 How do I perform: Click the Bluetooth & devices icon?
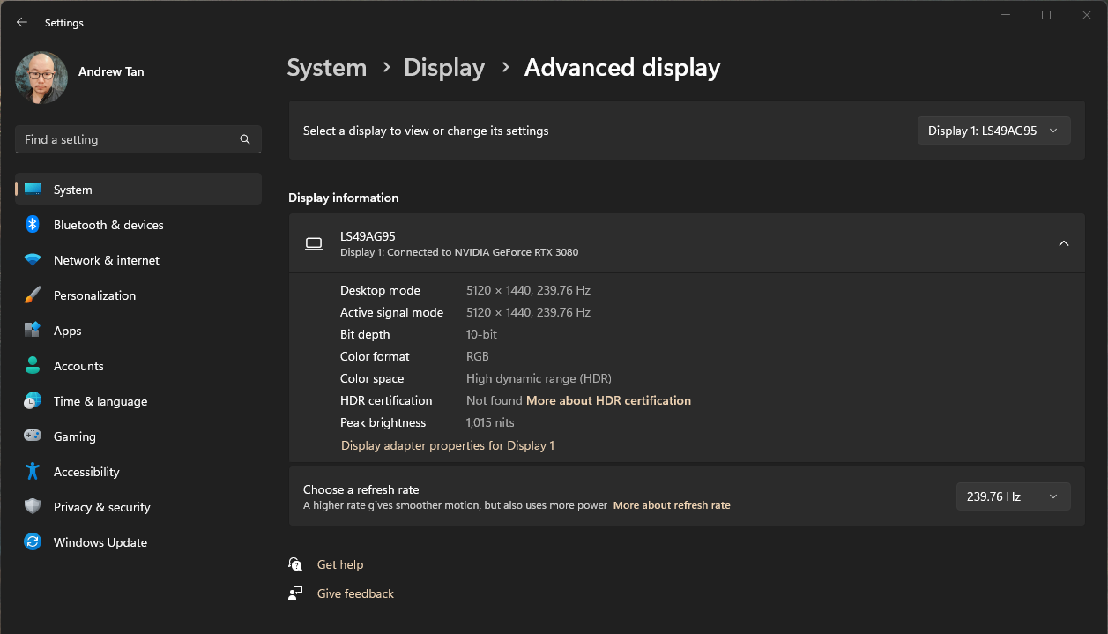pyautogui.click(x=33, y=225)
